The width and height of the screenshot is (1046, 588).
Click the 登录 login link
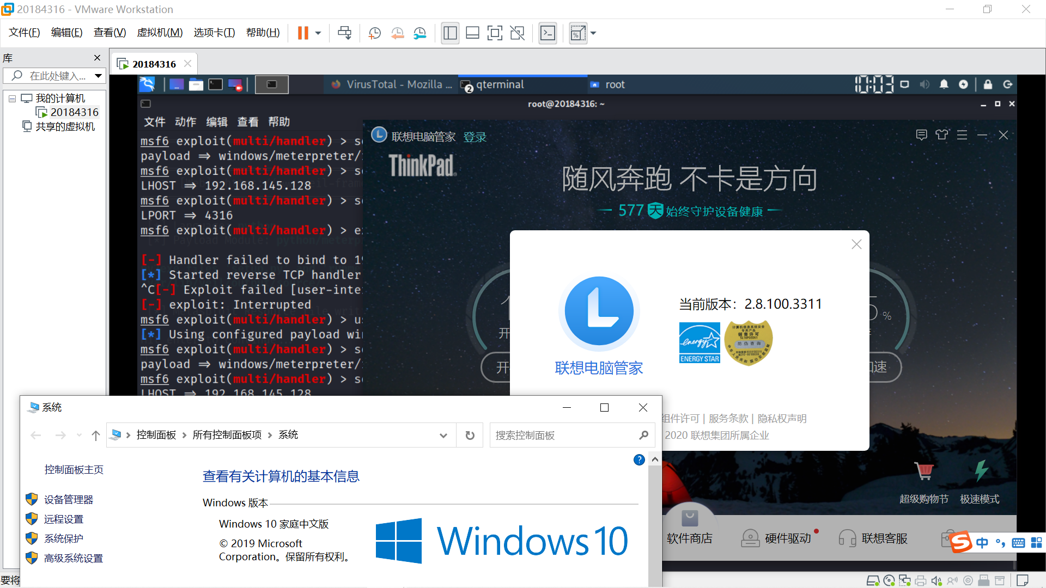point(475,137)
